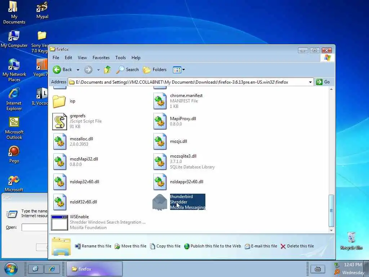Open the Favorites menu

(101, 58)
